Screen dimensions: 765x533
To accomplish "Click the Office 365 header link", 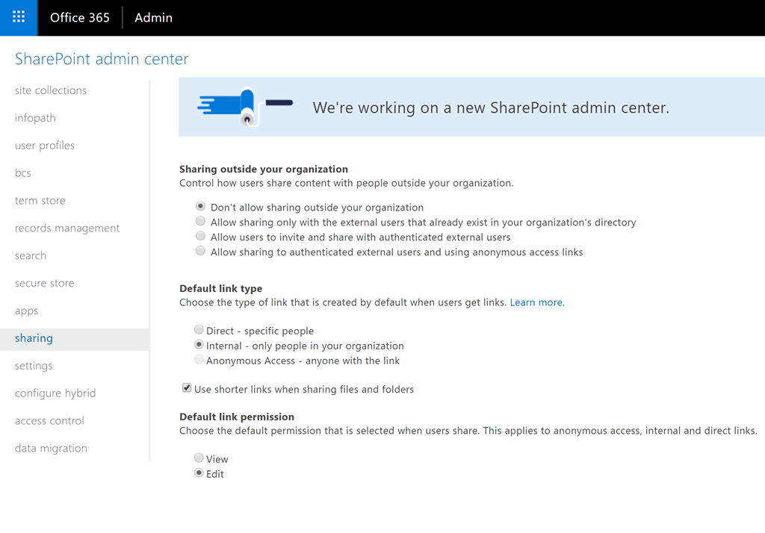I will pyautogui.click(x=80, y=18).
